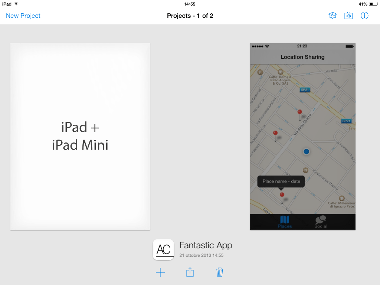The height and width of the screenshot is (285, 380).
Task: Select the AC app icon of Fantastic App
Action: (x=163, y=250)
